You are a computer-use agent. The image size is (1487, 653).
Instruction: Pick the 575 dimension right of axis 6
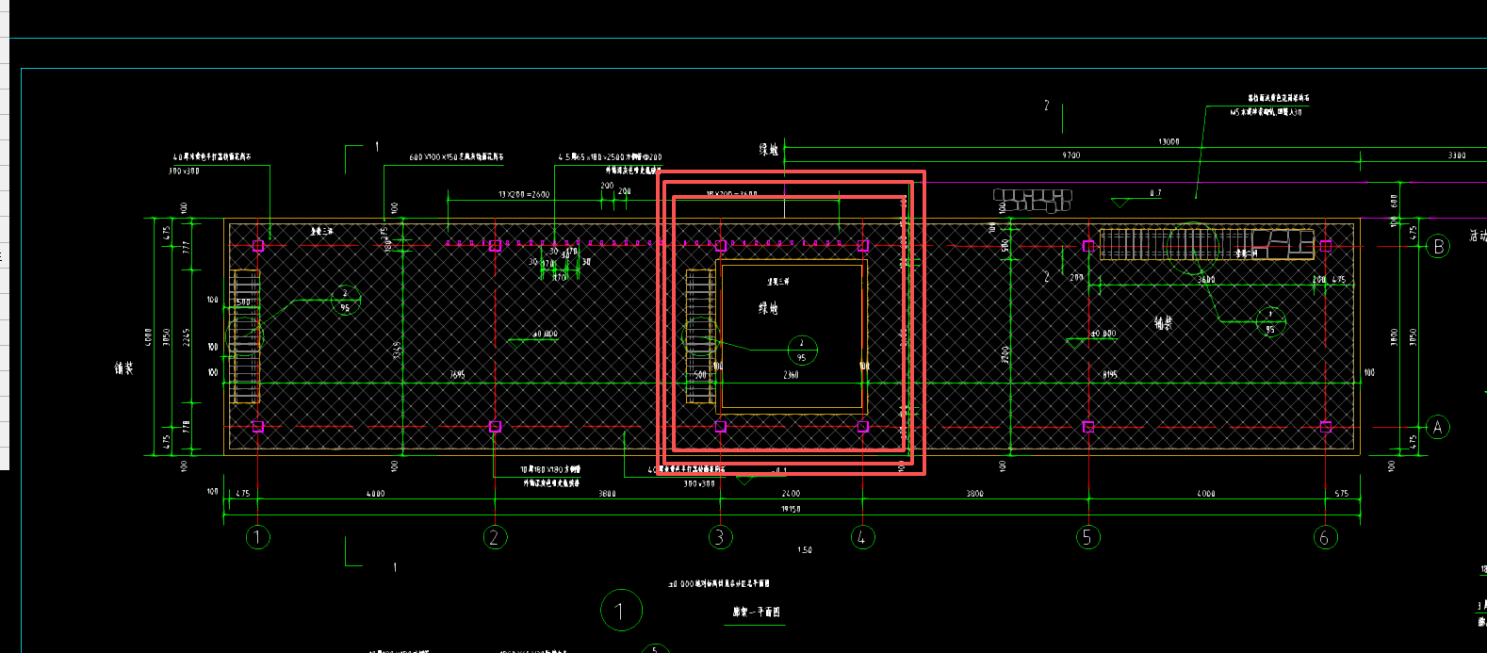pyautogui.click(x=1342, y=494)
